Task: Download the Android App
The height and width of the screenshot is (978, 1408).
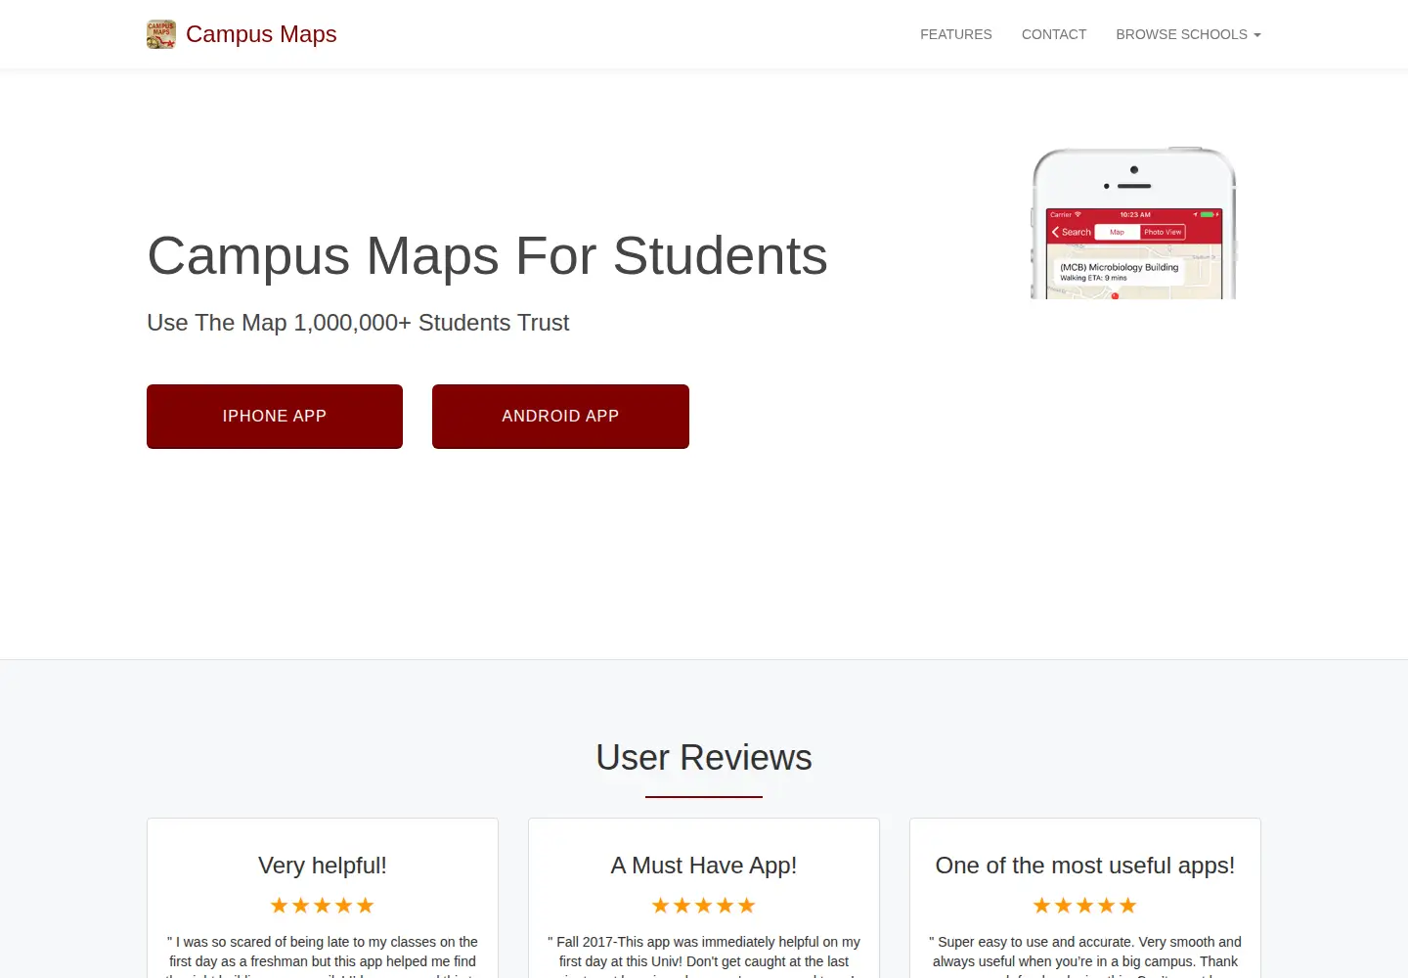Action: click(x=560, y=417)
